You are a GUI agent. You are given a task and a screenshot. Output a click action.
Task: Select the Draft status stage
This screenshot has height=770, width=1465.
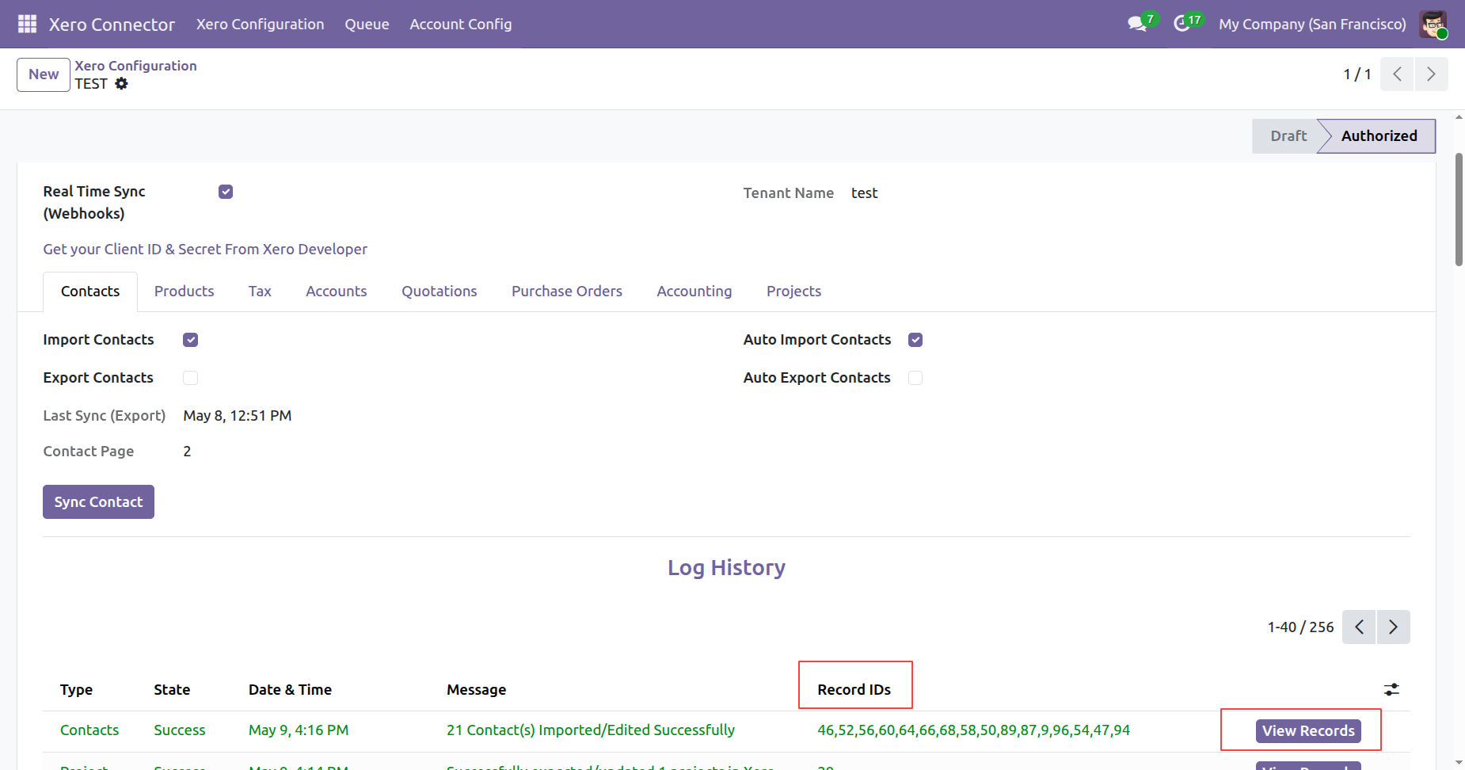pyautogui.click(x=1288, y=136)
